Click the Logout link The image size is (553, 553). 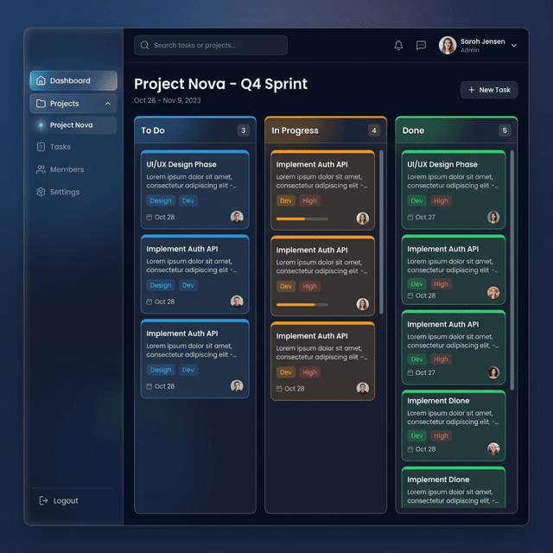click(59, 500)
